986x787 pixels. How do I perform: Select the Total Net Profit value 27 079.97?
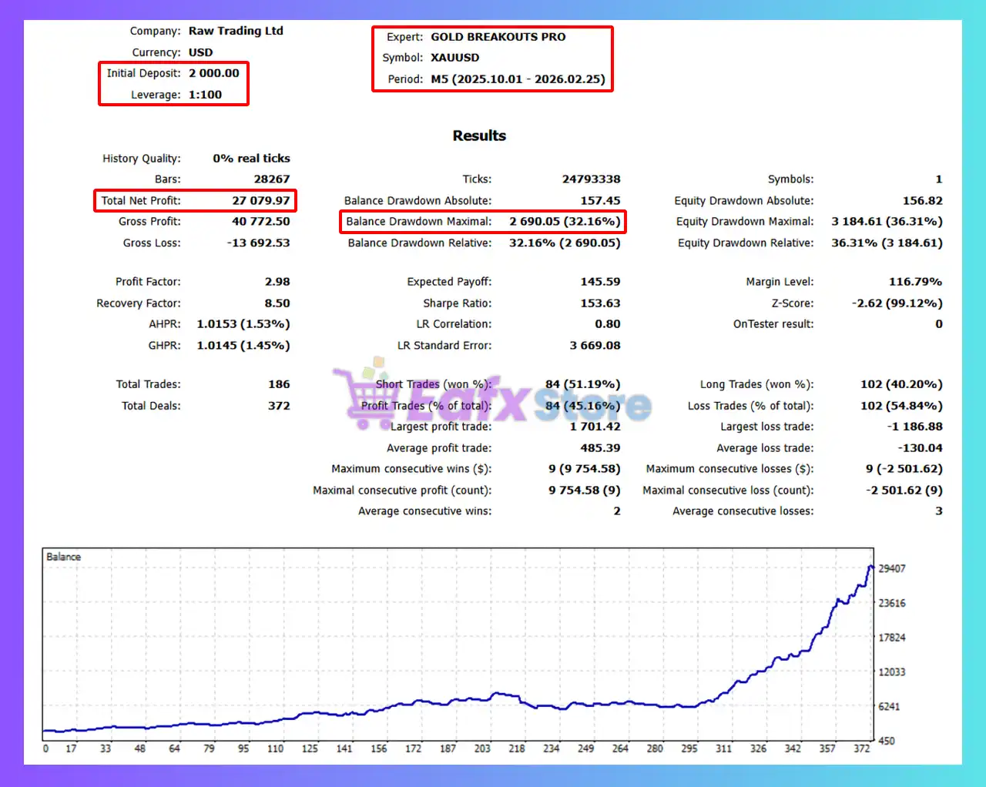click(x=261, y=200)
